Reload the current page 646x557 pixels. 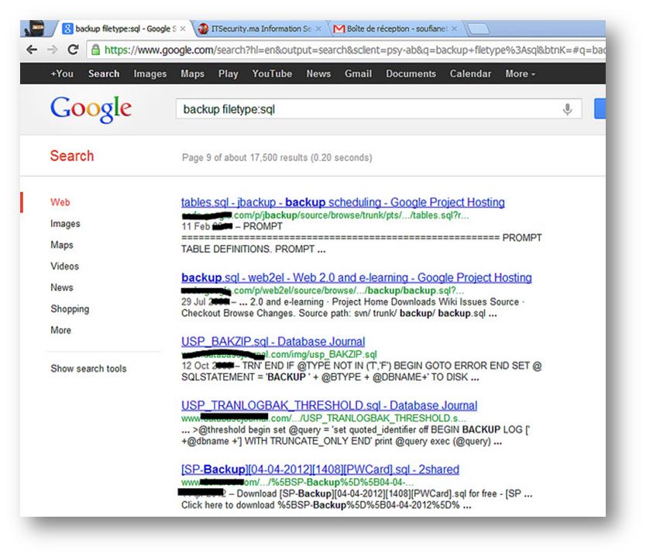[x=73, y=49]
